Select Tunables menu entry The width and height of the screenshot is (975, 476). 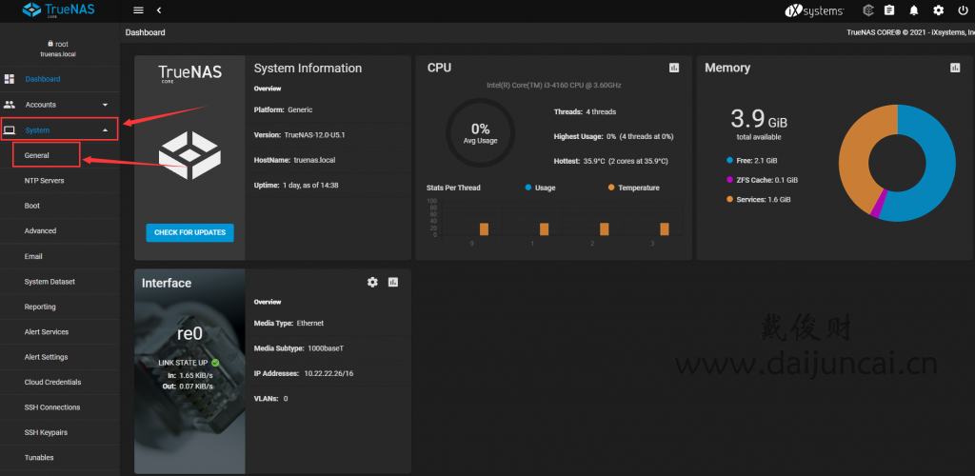(60, 457)
